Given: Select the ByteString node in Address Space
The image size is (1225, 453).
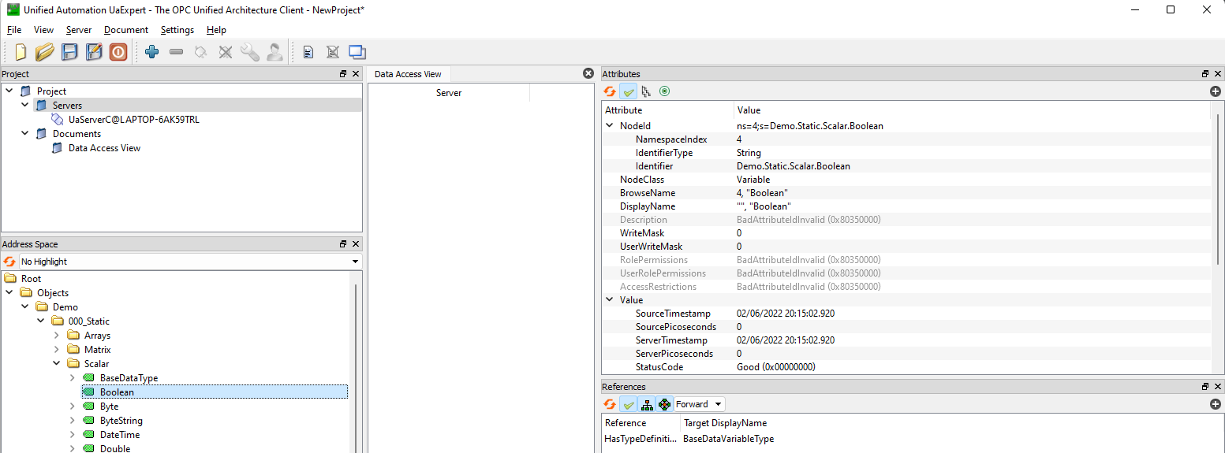Looking at the screenshot, I should [121, 421].
